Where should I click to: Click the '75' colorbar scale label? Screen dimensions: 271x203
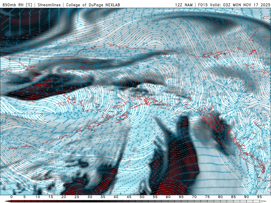tap(207, 197)
